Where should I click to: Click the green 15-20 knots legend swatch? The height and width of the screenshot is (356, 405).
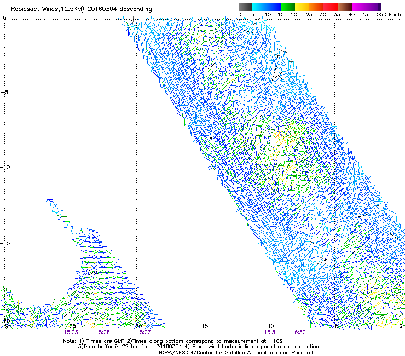288,7
